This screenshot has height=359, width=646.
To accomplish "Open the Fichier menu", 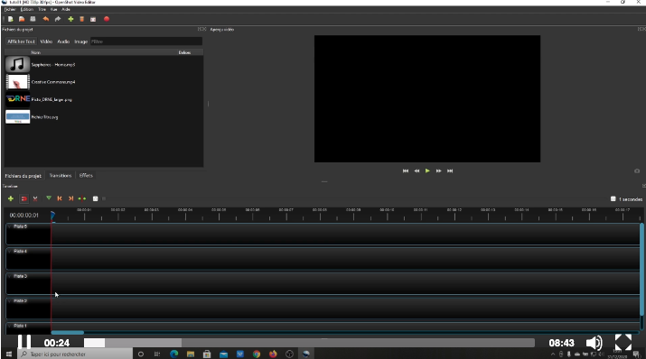I will [10, 9].
